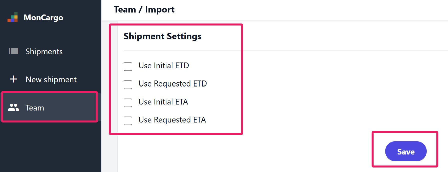Viewport: 448px width, 172px height.
Task: Save the shipment settings
Action: pos(406,151)
